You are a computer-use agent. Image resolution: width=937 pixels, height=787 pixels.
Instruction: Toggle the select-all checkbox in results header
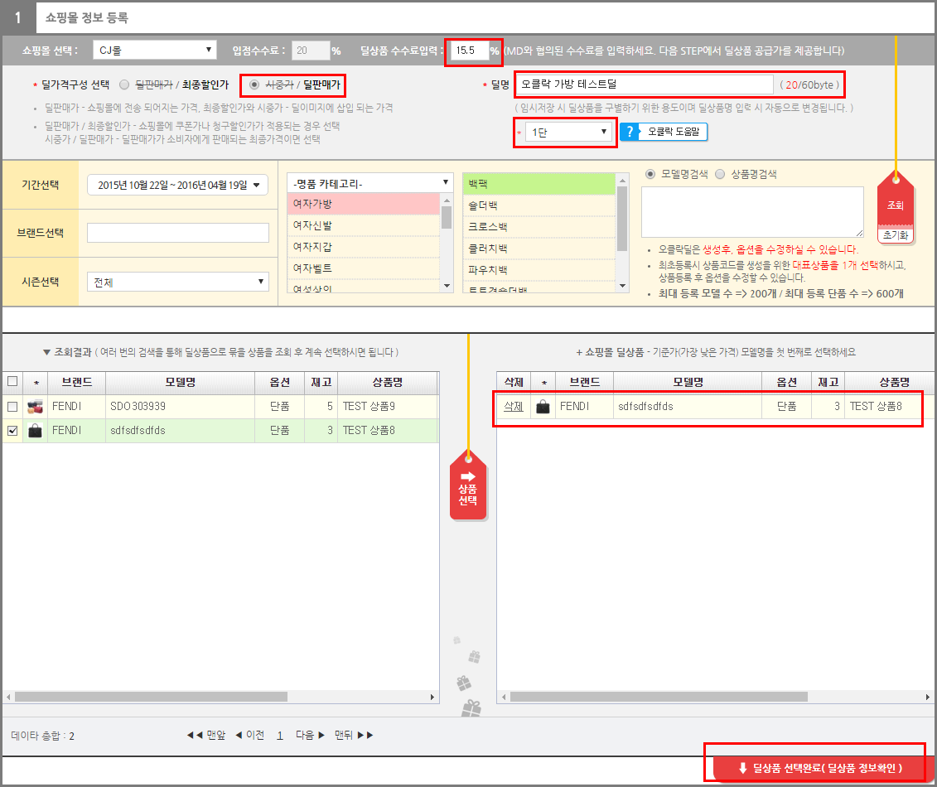[x=12, y=381]
